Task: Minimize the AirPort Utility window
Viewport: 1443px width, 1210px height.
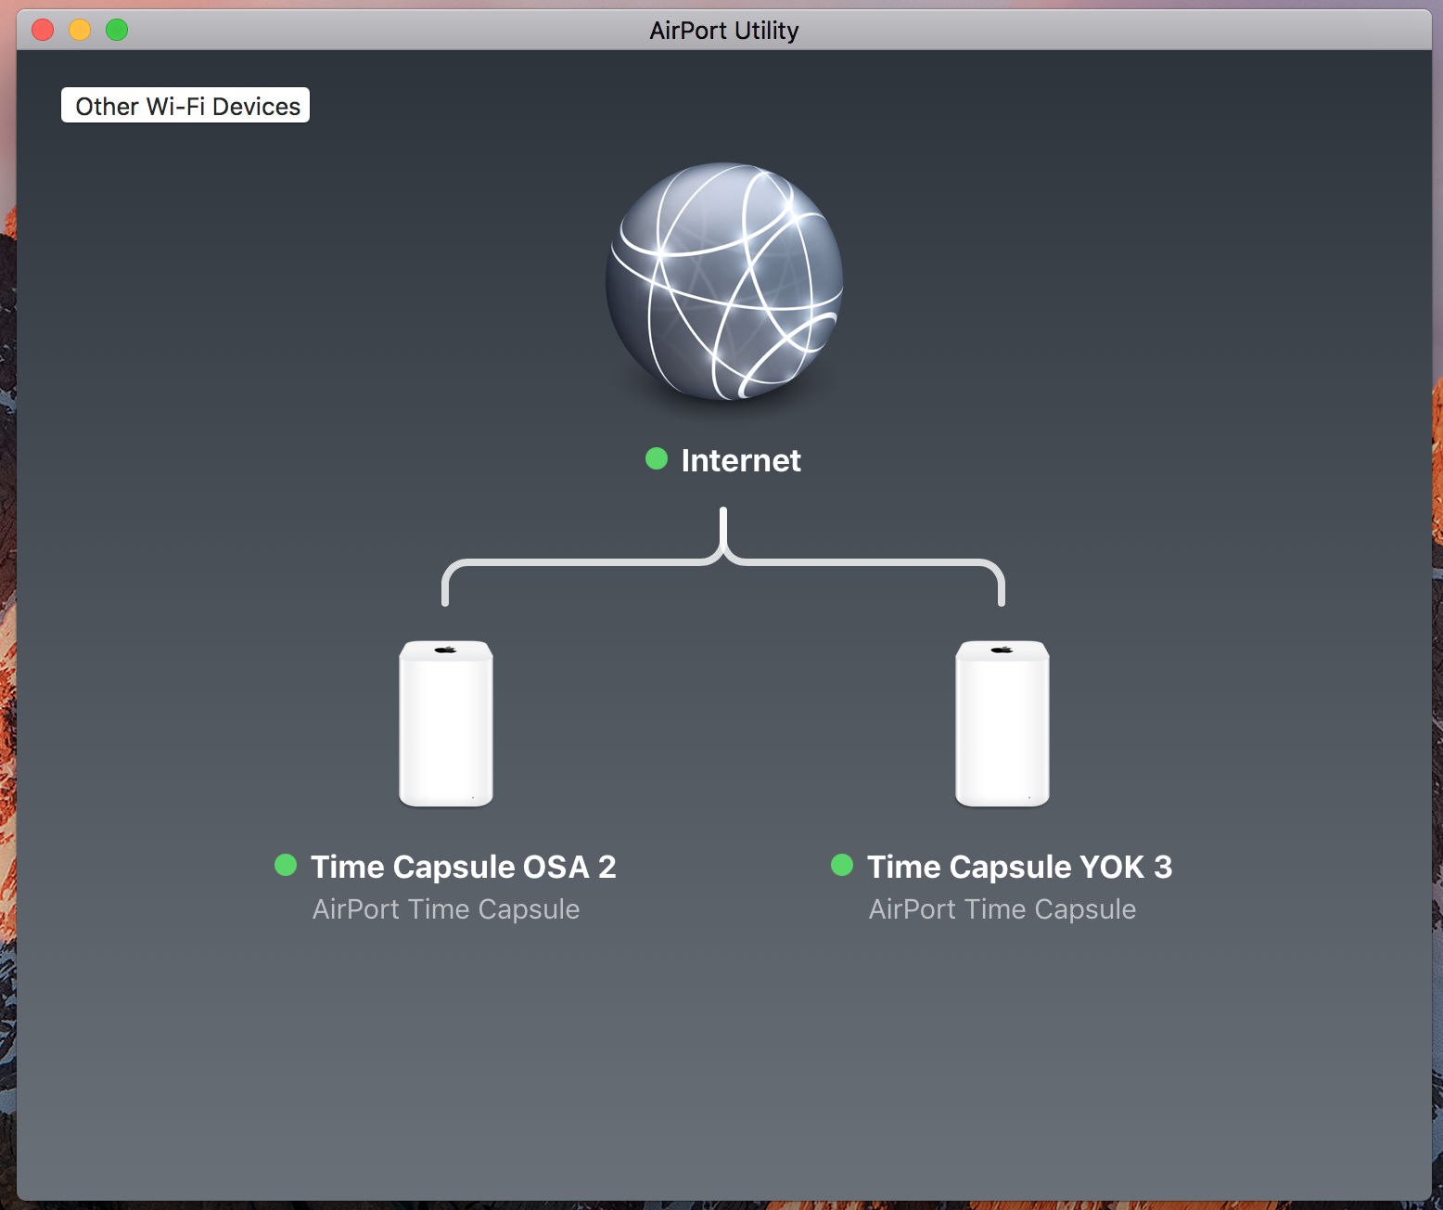Action: click(80, 30)
